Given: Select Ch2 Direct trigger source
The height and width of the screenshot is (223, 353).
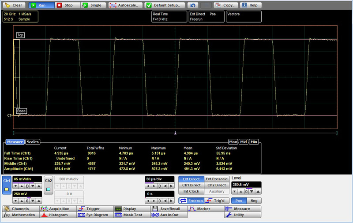Looking at the screenshot, I should pos(217,185).
